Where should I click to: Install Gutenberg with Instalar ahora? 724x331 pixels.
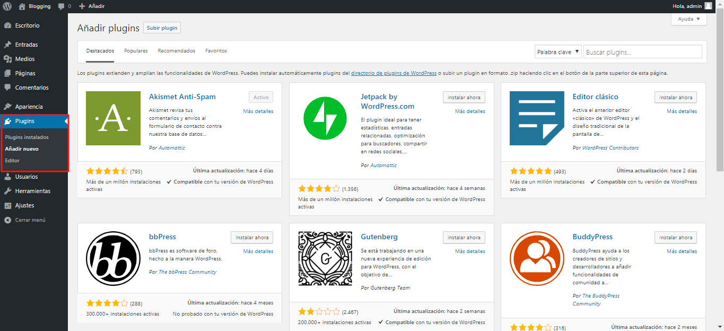pyautogui.click(x=464, y=238)
